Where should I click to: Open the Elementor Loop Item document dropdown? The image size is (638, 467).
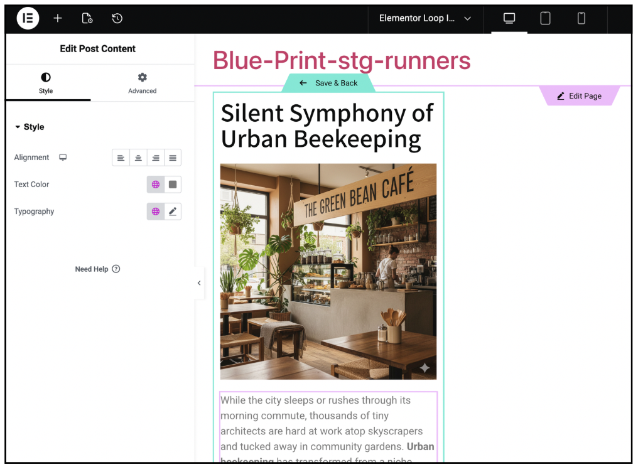424,18
